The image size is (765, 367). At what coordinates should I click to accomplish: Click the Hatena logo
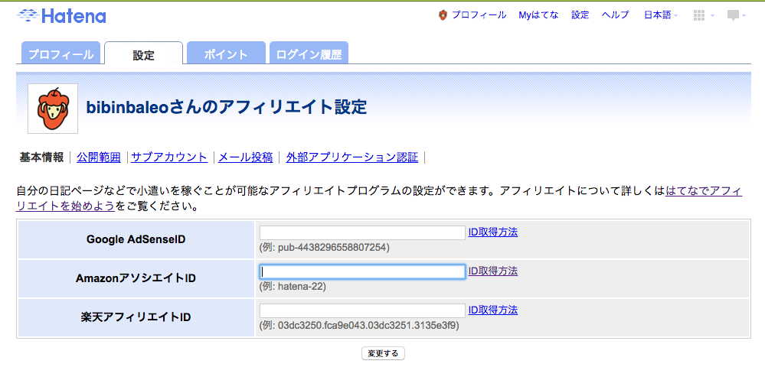coord(61,16)
